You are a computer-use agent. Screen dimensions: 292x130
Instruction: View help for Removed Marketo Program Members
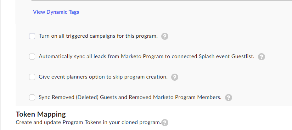[229, 97]
